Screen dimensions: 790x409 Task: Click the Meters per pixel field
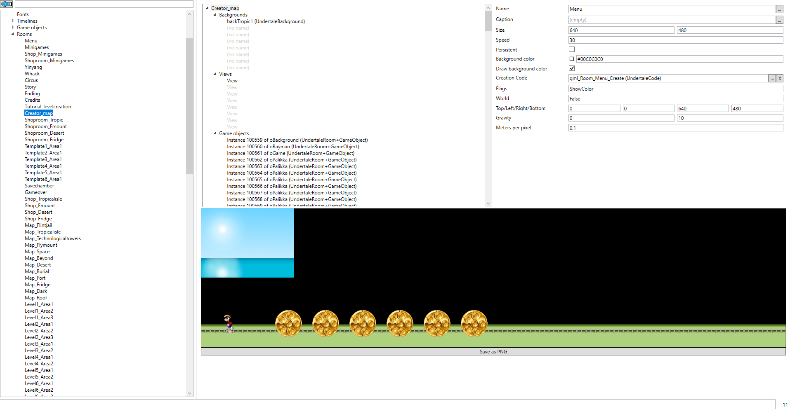tap(676, 128)
